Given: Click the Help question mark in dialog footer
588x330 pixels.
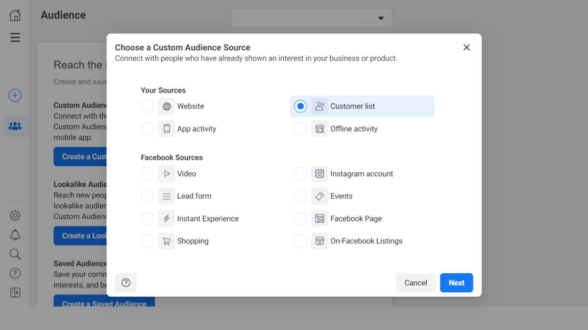Looking at the screenshot, I should pyautogui.click(x=126, y=283).
